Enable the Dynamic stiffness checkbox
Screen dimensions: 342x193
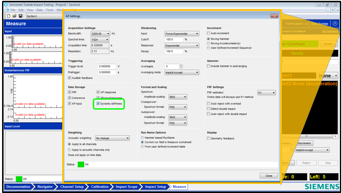[98, 104]
